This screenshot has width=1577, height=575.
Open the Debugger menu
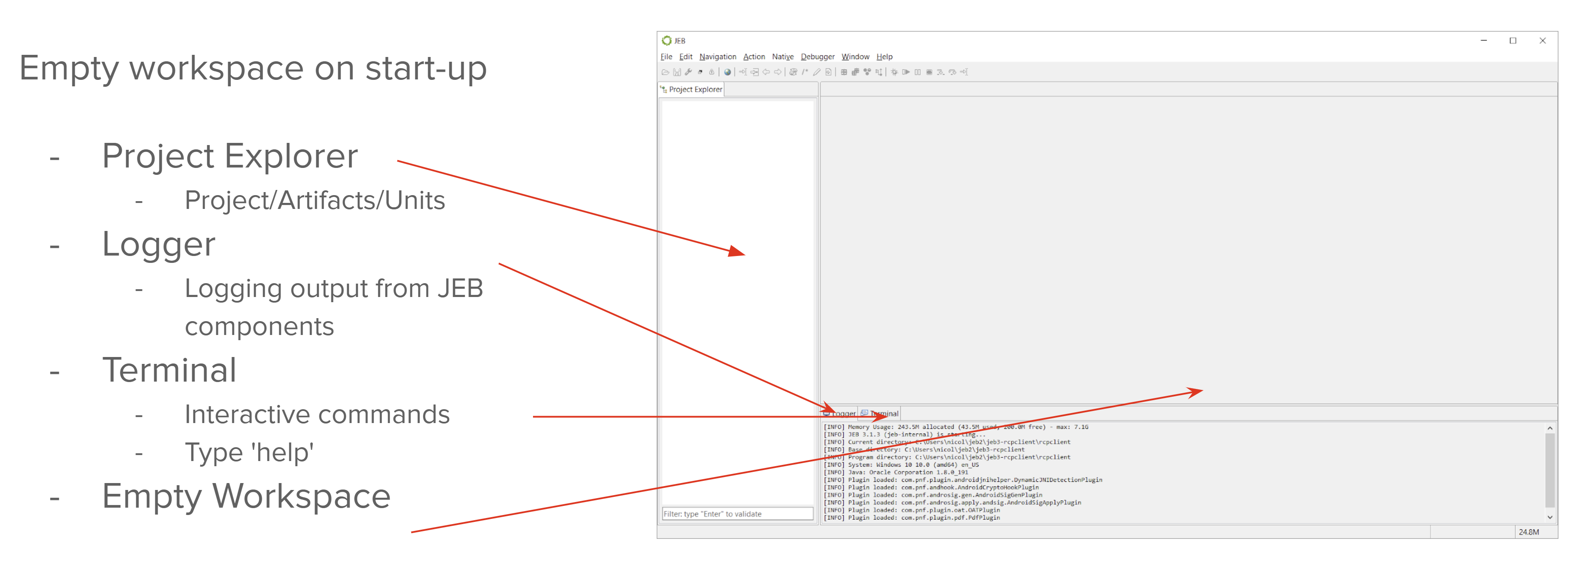pyautogui.click(x=817, y=57)
